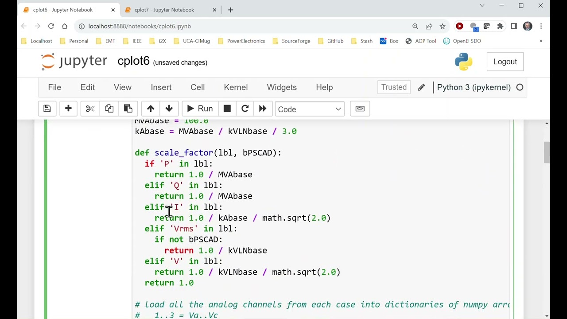Open the browser extensions puzzle icon
567x319 pixels.
500,26
